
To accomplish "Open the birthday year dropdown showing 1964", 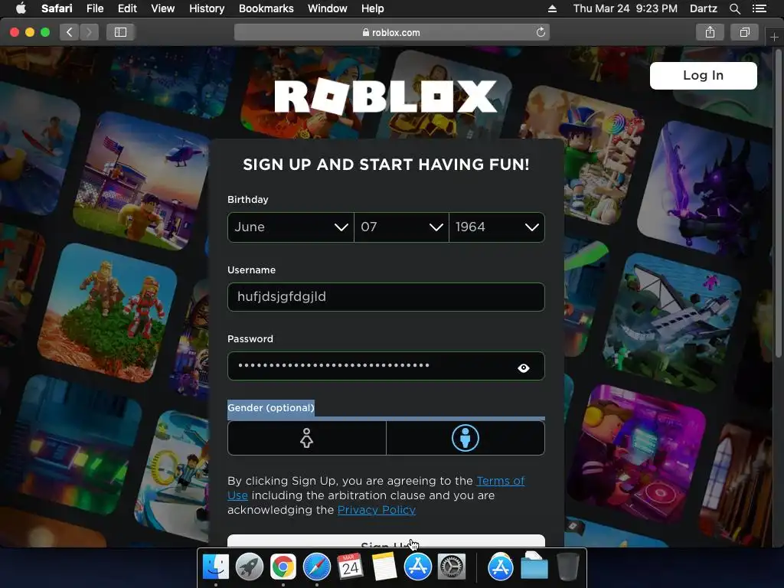I will pos(497,227).
